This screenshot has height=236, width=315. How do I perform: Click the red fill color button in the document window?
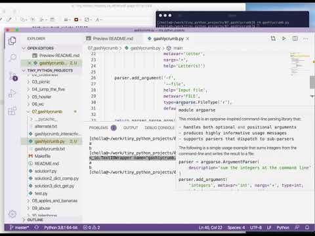[76, 20]
